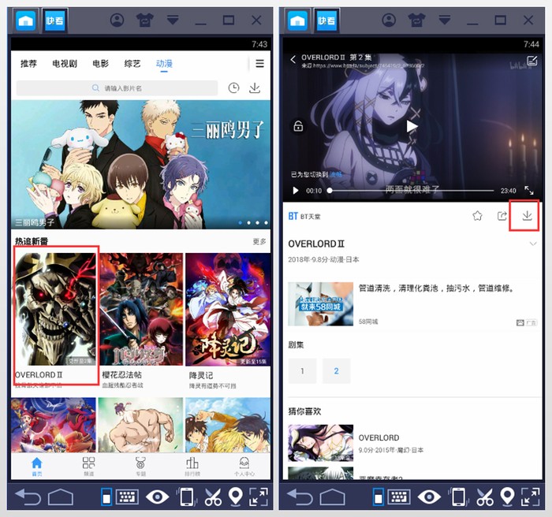
Task: Play video using bottom-left play control
Action: tap(296, 191)
